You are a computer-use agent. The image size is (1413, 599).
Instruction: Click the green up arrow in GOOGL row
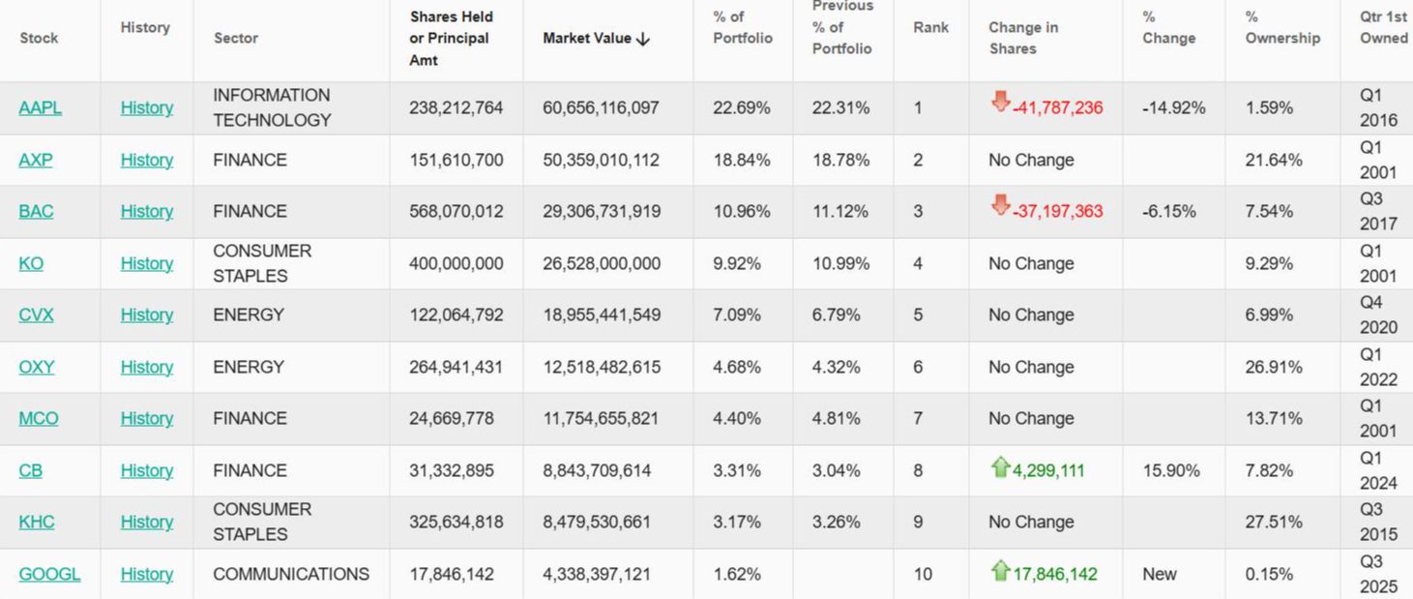point(1000,572)
